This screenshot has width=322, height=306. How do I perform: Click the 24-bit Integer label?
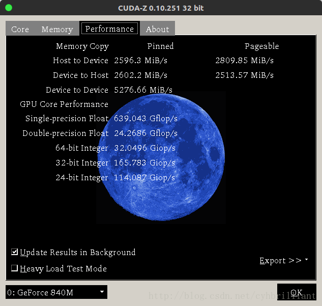click(82, 178)
